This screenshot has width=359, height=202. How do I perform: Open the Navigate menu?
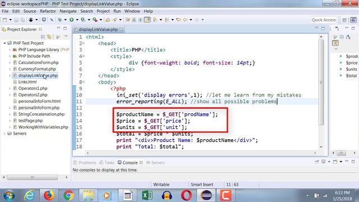[x=68, y=11]
